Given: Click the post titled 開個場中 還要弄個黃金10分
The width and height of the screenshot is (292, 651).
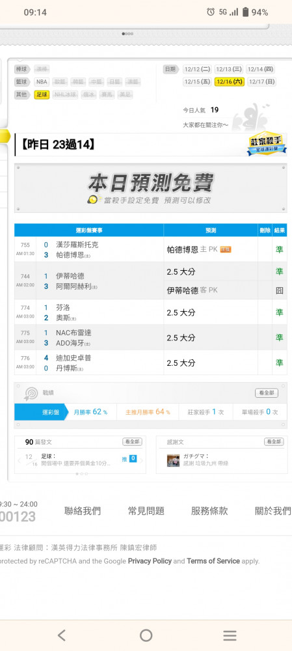Looking at the screenshot, I should [x=76, y=464].
